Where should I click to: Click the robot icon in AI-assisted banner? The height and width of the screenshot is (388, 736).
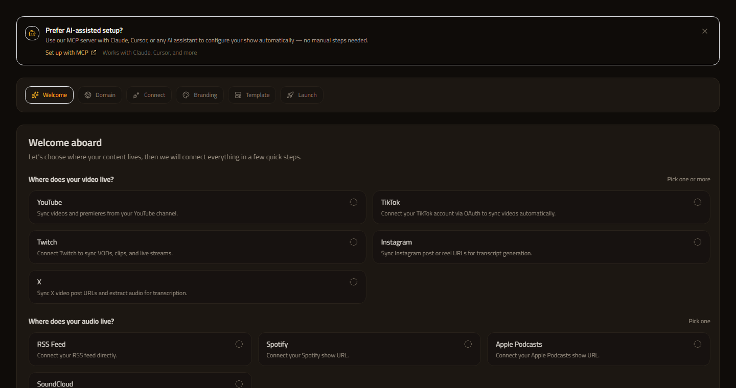[x=32, y=33]
